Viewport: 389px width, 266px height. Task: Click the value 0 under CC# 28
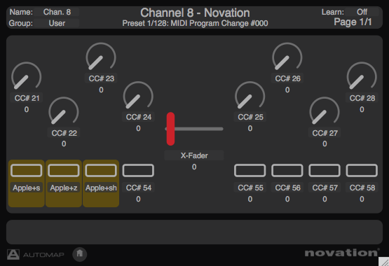pyautogui.click(x=362, y=109)
